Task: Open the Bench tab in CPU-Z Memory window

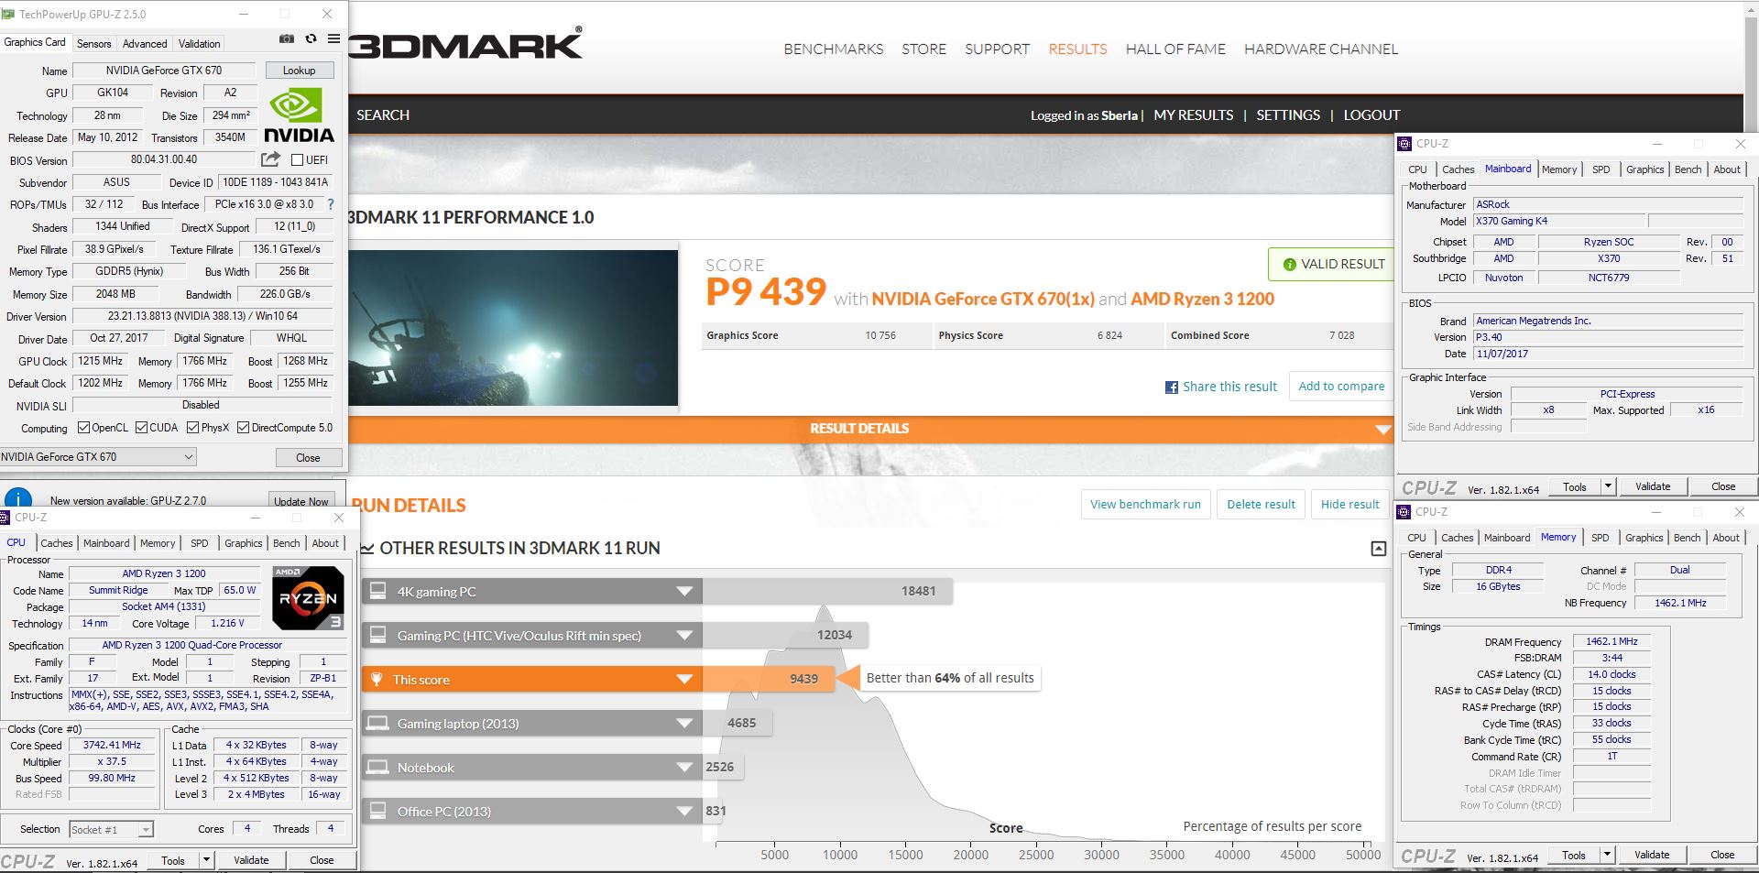Action: pyautogui.click(x=1687, y=538)
